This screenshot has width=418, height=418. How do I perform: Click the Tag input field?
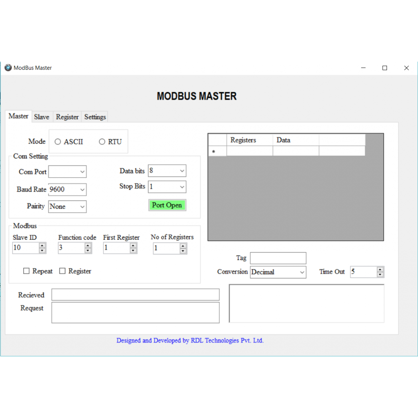point(278,258)
